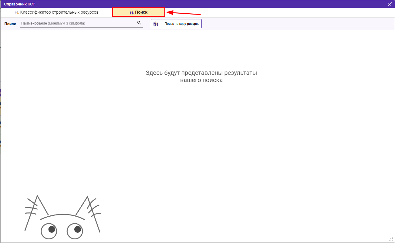Close the Справочник КСР window
395x243 pixels.
(390, 4)
